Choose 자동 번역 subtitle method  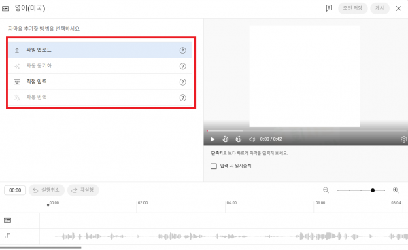(x=100, y=98)
